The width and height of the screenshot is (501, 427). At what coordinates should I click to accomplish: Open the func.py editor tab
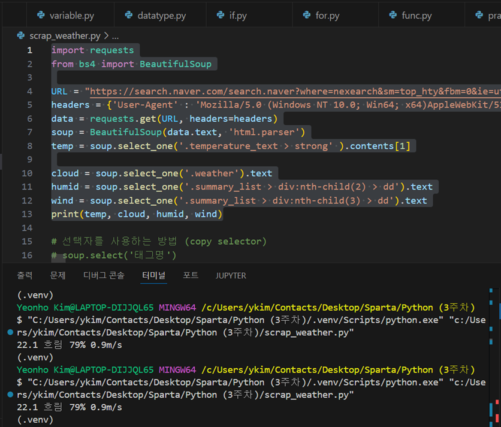point(422,15)
